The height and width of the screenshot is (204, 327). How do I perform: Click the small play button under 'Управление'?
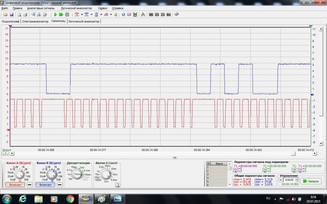click(x=281, y=180)
